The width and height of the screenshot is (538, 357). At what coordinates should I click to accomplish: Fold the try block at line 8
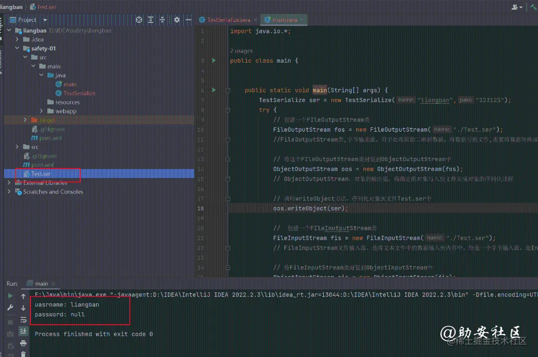228,110
